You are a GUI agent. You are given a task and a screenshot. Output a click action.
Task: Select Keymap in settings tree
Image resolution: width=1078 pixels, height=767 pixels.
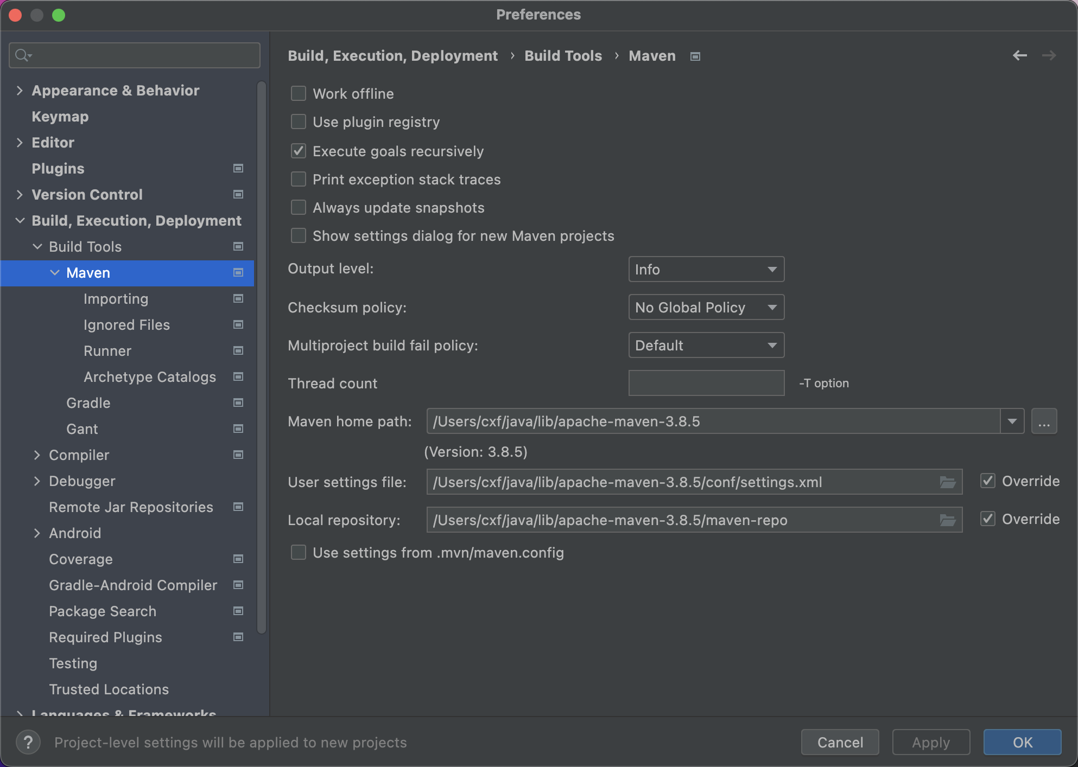pyautogui.click(x=60, y=116)
